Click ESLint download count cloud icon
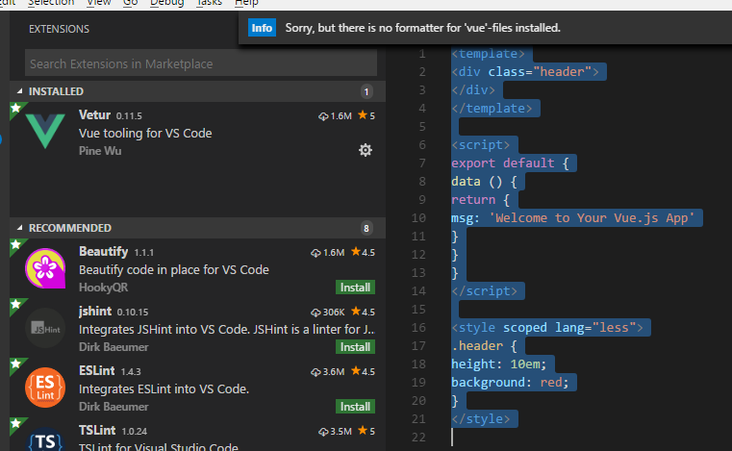732x451 pixels. click(316, 371)
